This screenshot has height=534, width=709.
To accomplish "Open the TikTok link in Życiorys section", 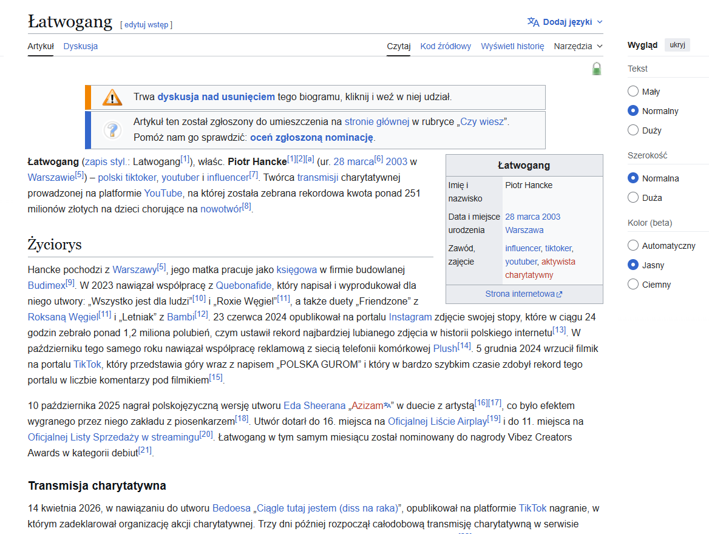I will coord(87,365).
